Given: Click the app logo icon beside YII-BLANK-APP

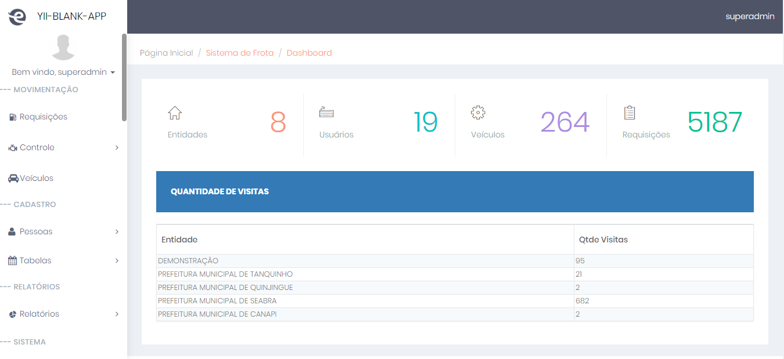Looking at the screenshot, I should (x=17, y=17).
